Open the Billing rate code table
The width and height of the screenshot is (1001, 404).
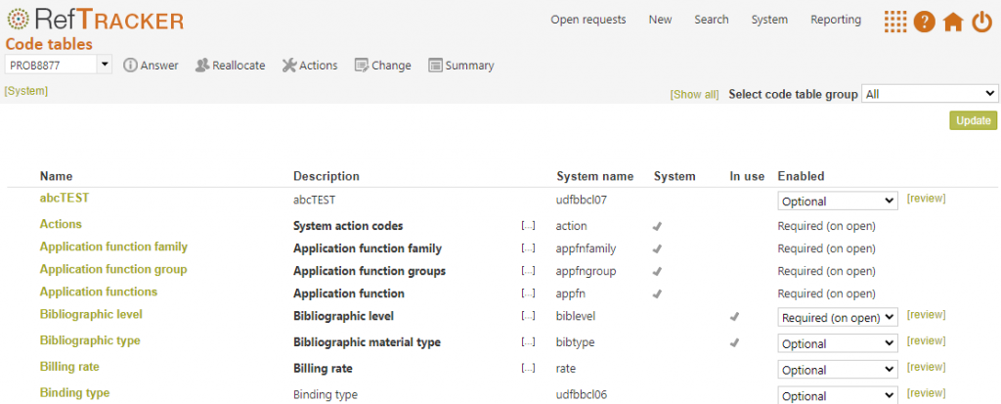point(69,366)
